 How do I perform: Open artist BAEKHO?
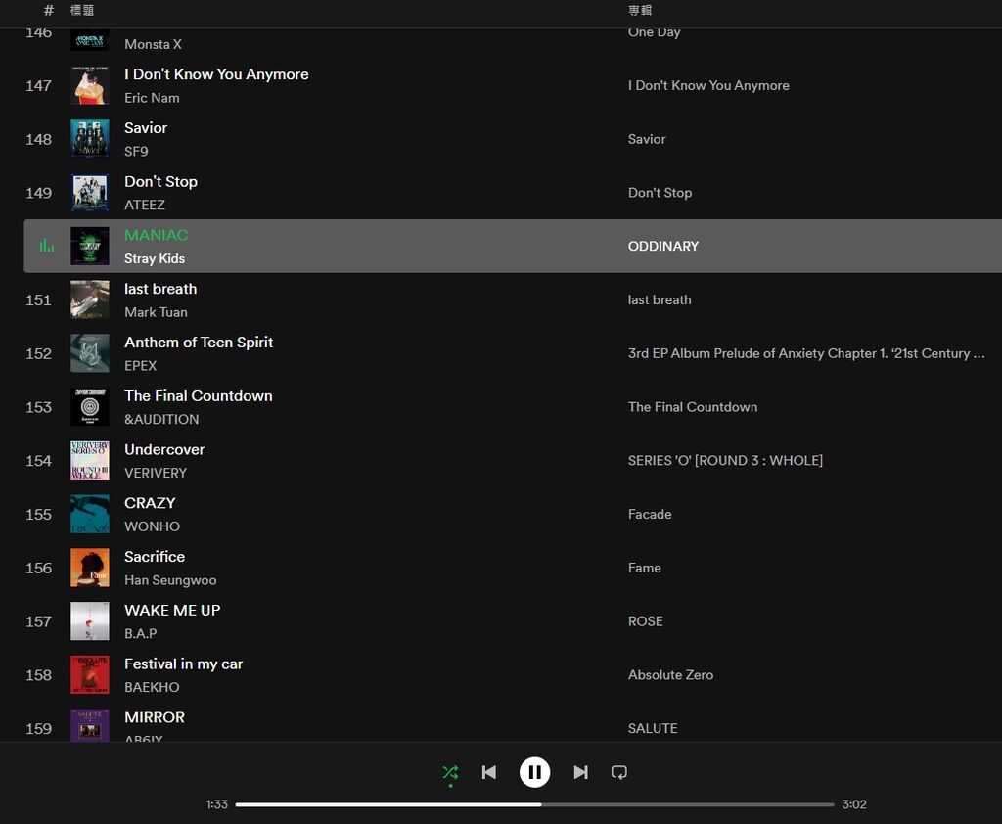[152, 687]
